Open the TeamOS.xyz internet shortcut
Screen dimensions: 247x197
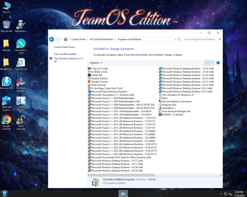[21, 64]
